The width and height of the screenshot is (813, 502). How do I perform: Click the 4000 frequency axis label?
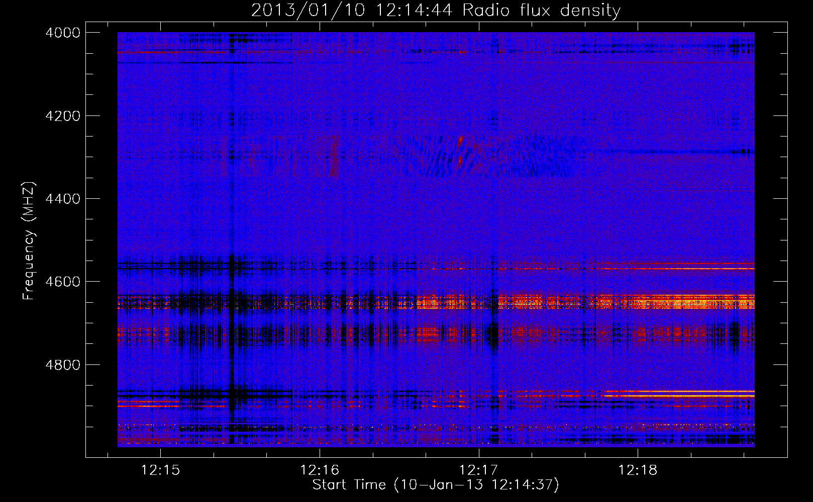[x=62, y=33]
